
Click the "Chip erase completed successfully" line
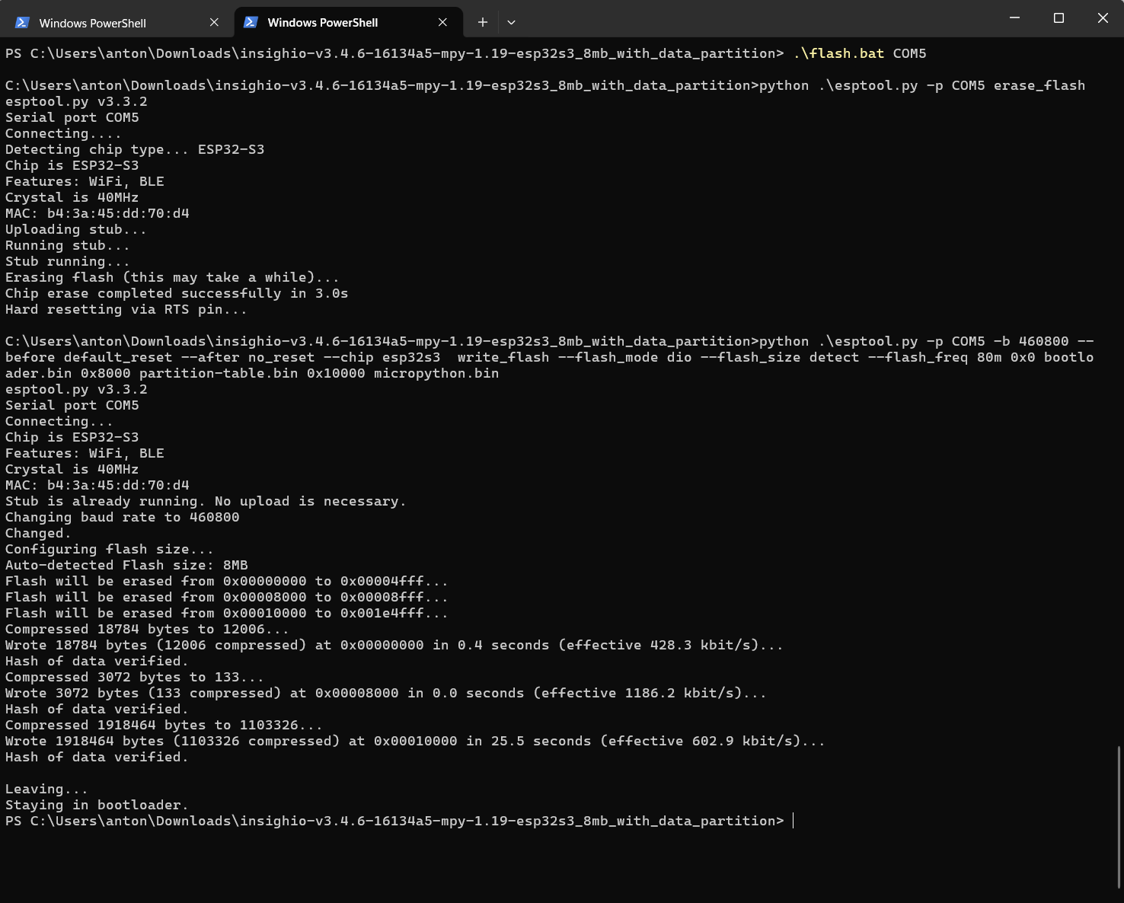tap(177, 293)
